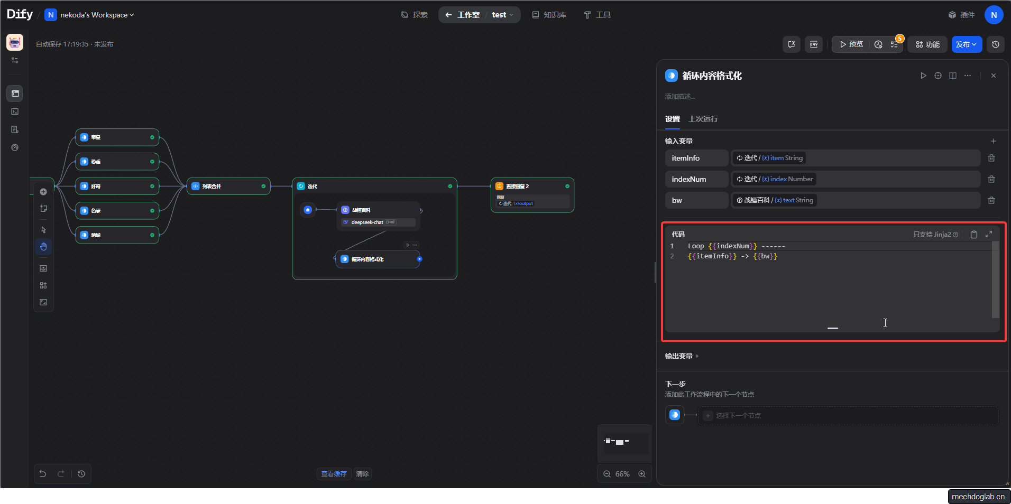The height and width of the screenshot is (504, 1011).
Task: Click the add node plus icon
Action: point(43,192)
